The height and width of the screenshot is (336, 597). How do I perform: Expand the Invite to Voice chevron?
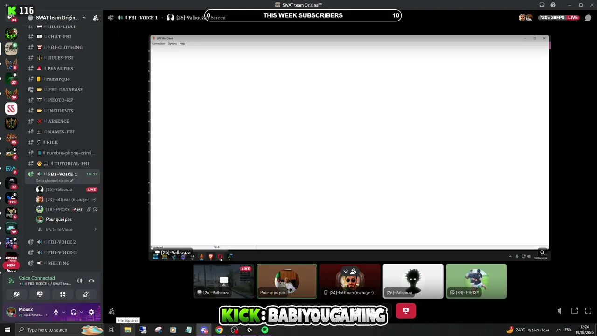pos(95,230)
